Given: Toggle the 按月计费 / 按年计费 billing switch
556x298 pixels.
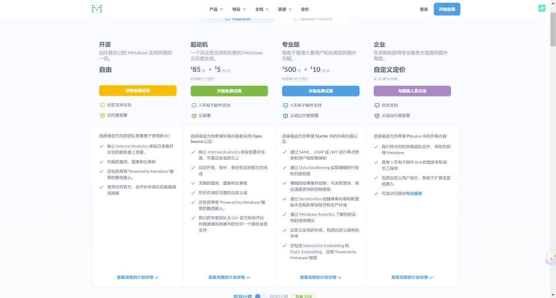Looking at the screenshot, I should (260, 296).
